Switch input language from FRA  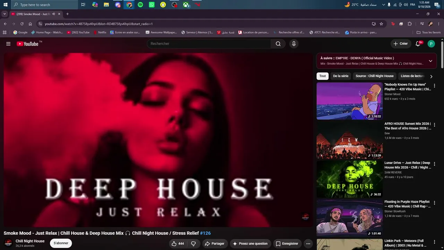point(412,5)
